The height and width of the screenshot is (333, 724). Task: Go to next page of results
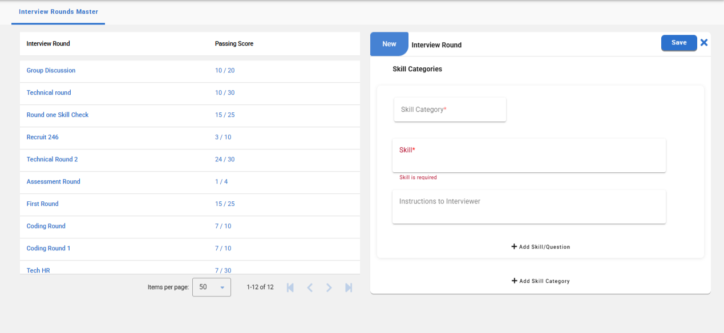[329, 287]
